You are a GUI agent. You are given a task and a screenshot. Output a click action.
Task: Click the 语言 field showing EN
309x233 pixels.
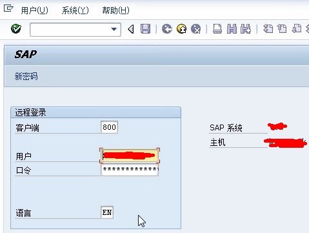click(x=107, y=212)
